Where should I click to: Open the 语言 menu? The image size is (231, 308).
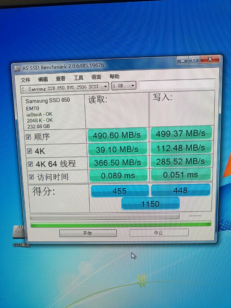[x=96, y=77]
